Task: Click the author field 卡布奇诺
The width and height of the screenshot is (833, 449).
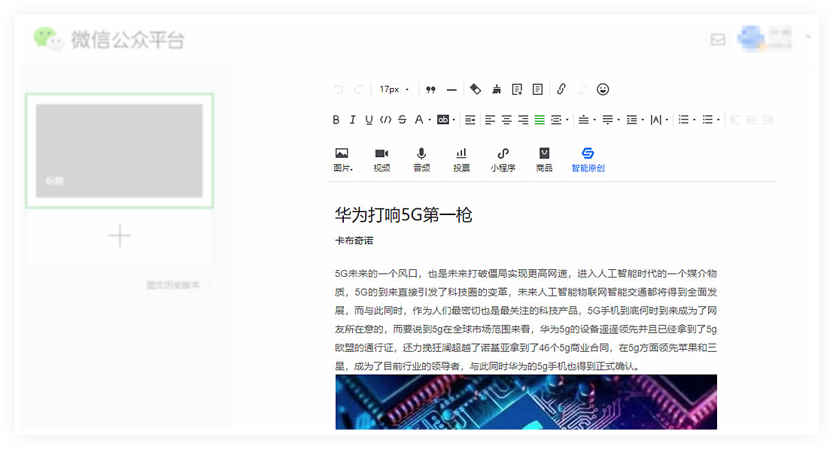Action: (354, 241)
